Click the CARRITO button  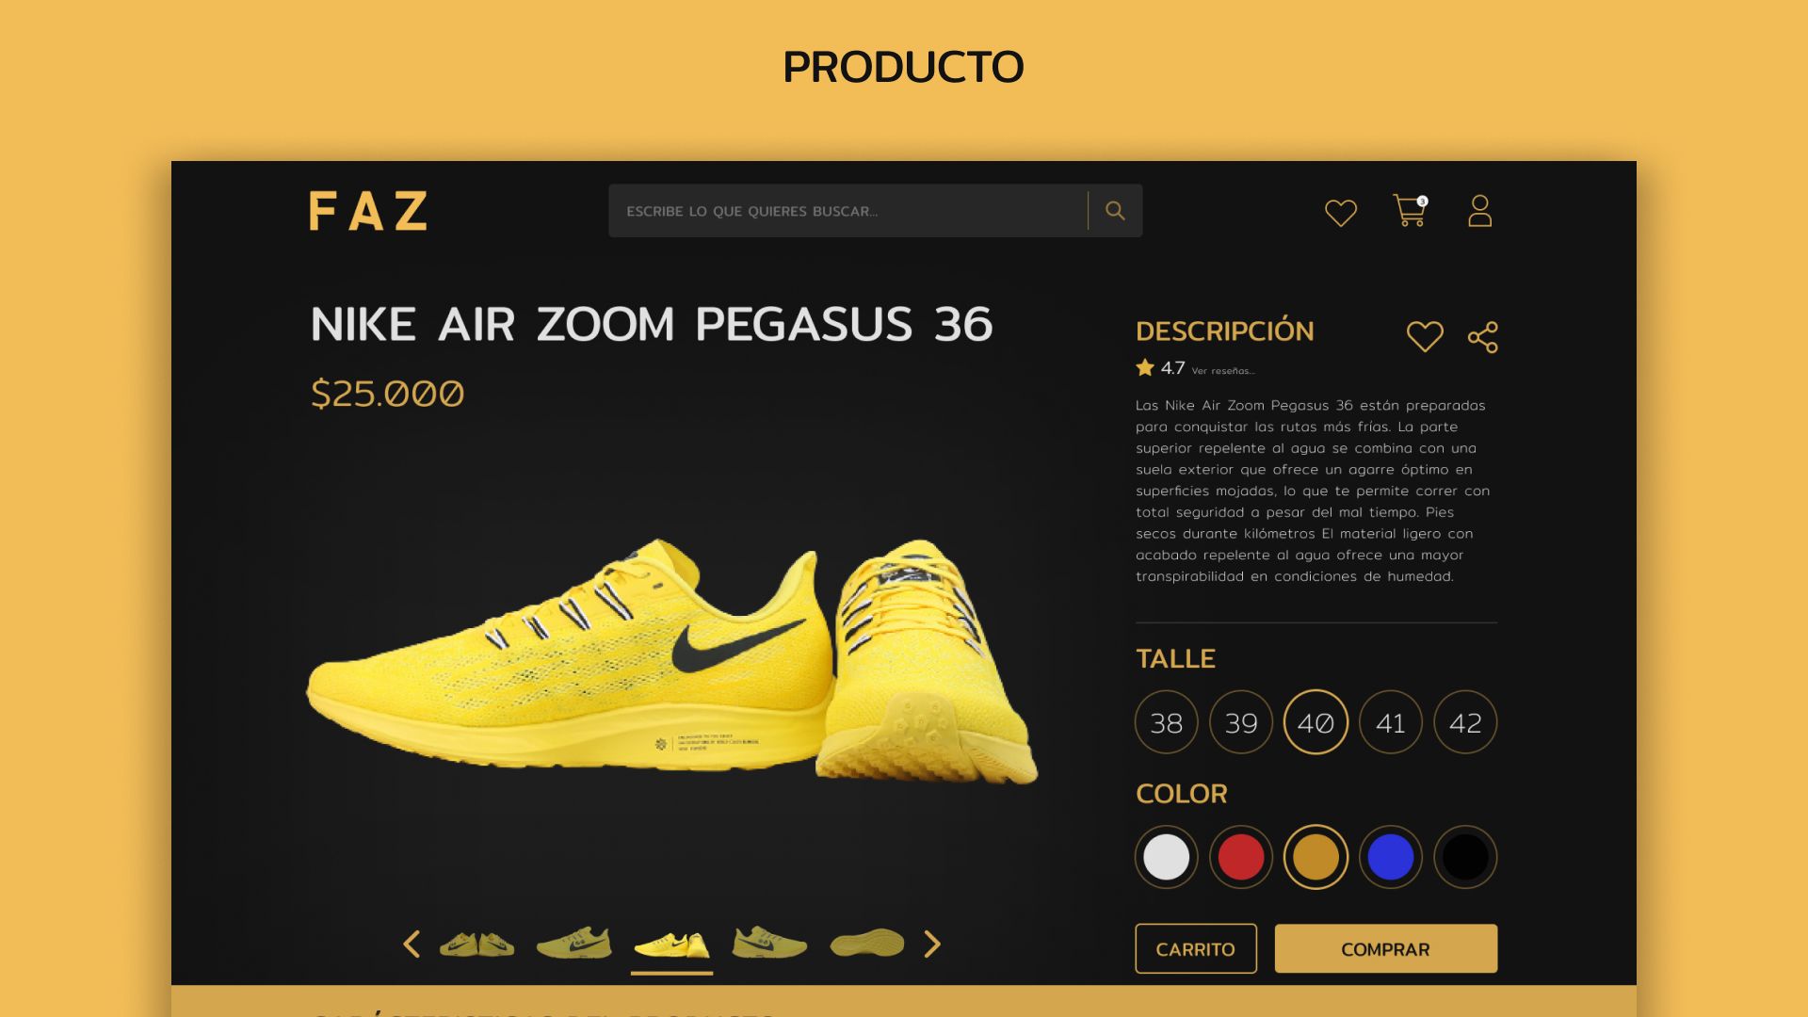[x=1196, y=948]
